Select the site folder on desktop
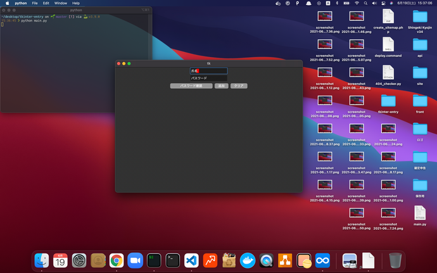The width and height of the screenshot is (437, 273). point(420,75)
